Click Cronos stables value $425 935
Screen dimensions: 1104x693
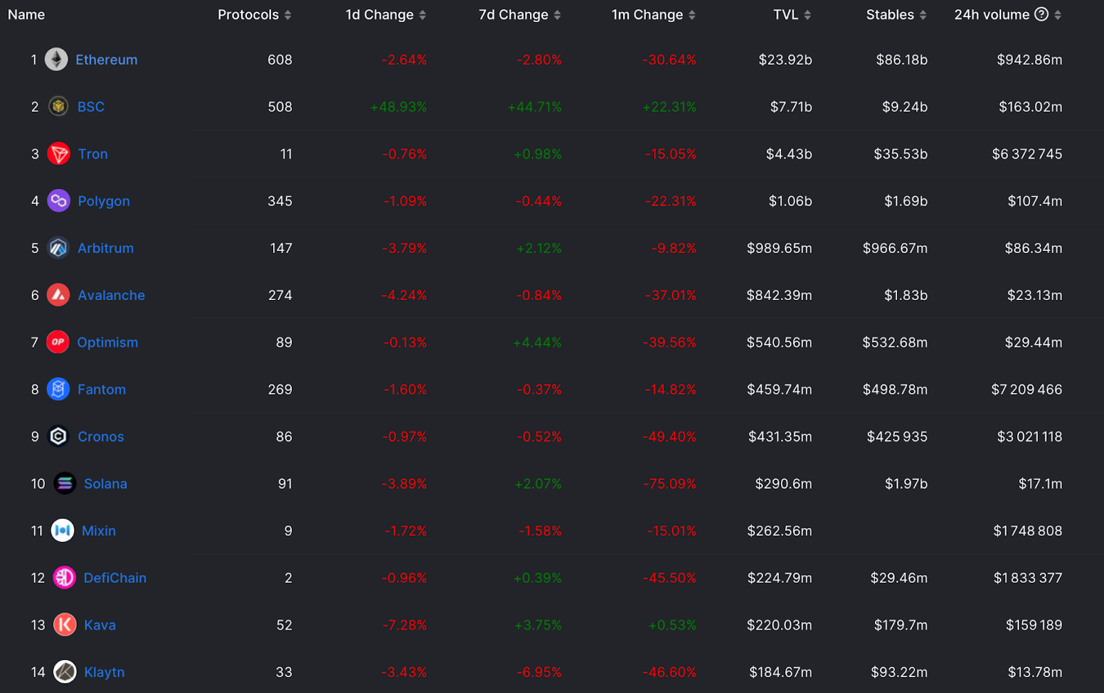point(897,436)
